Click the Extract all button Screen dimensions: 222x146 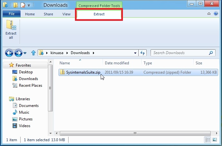point(11,29)
